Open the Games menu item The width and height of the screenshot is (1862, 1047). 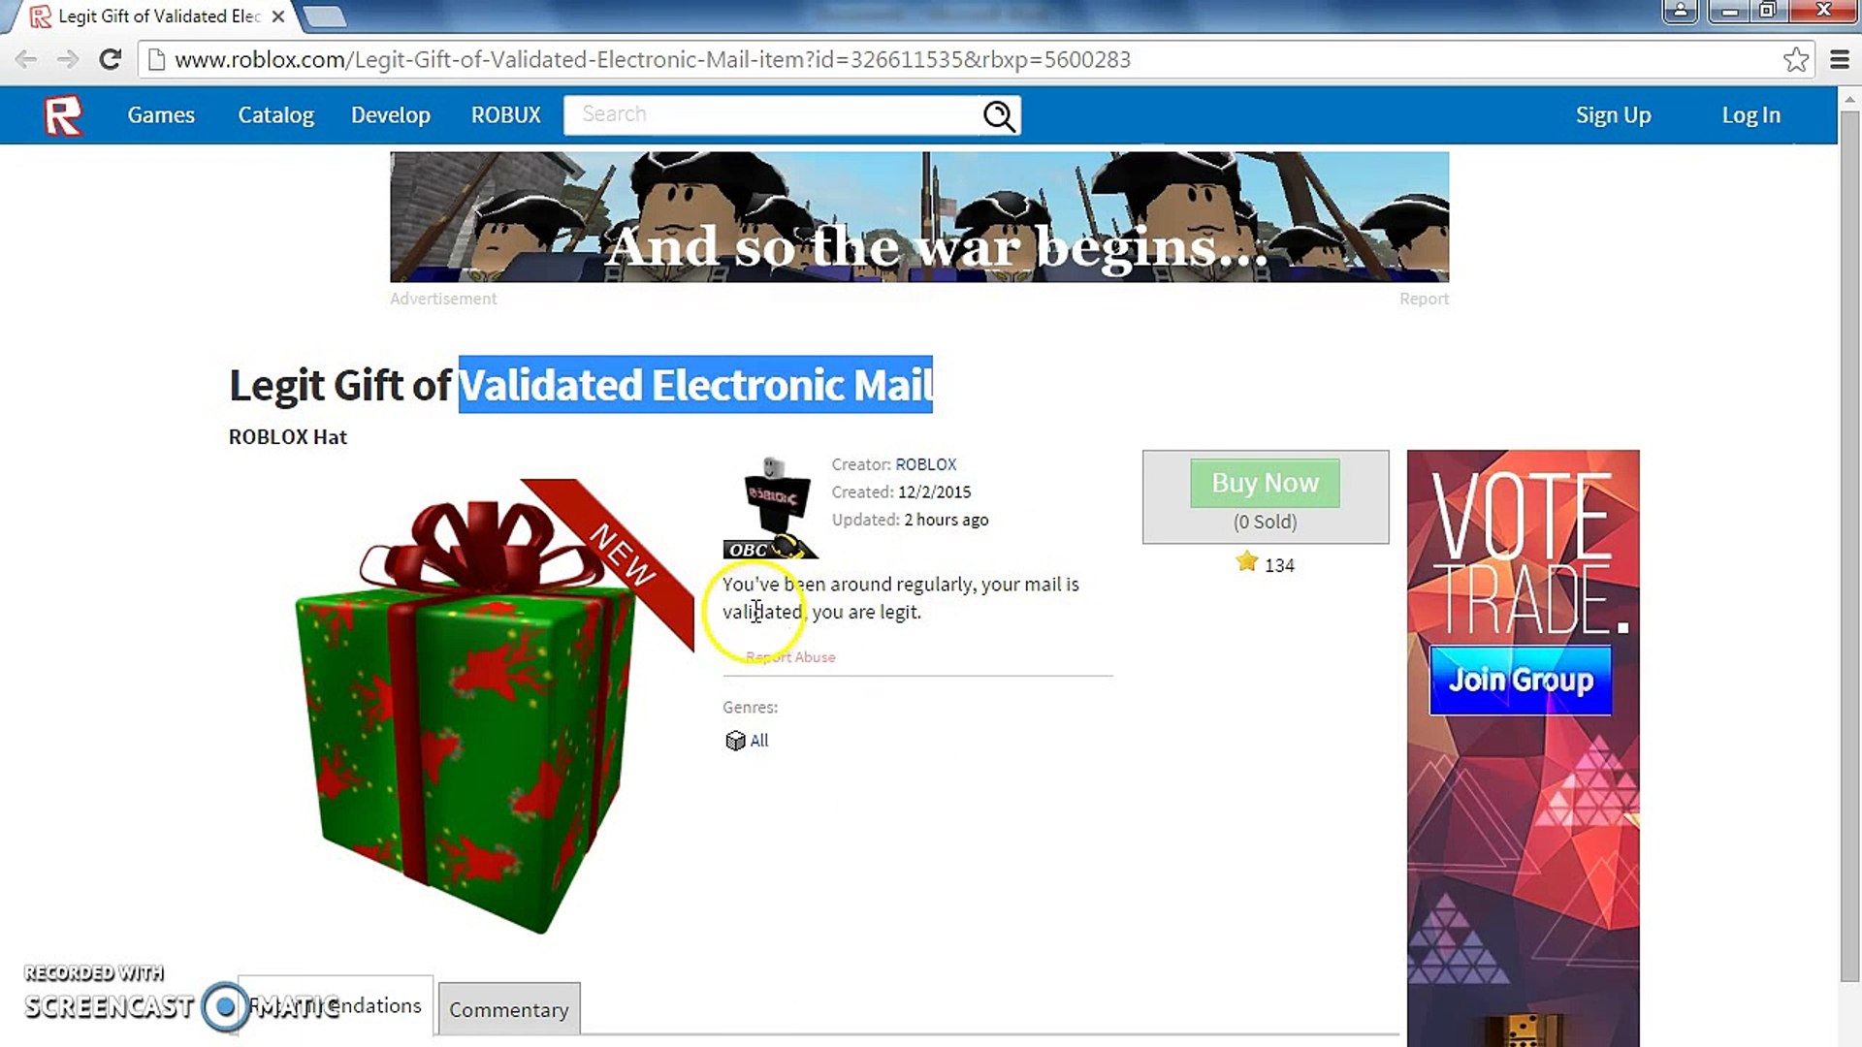161,115
